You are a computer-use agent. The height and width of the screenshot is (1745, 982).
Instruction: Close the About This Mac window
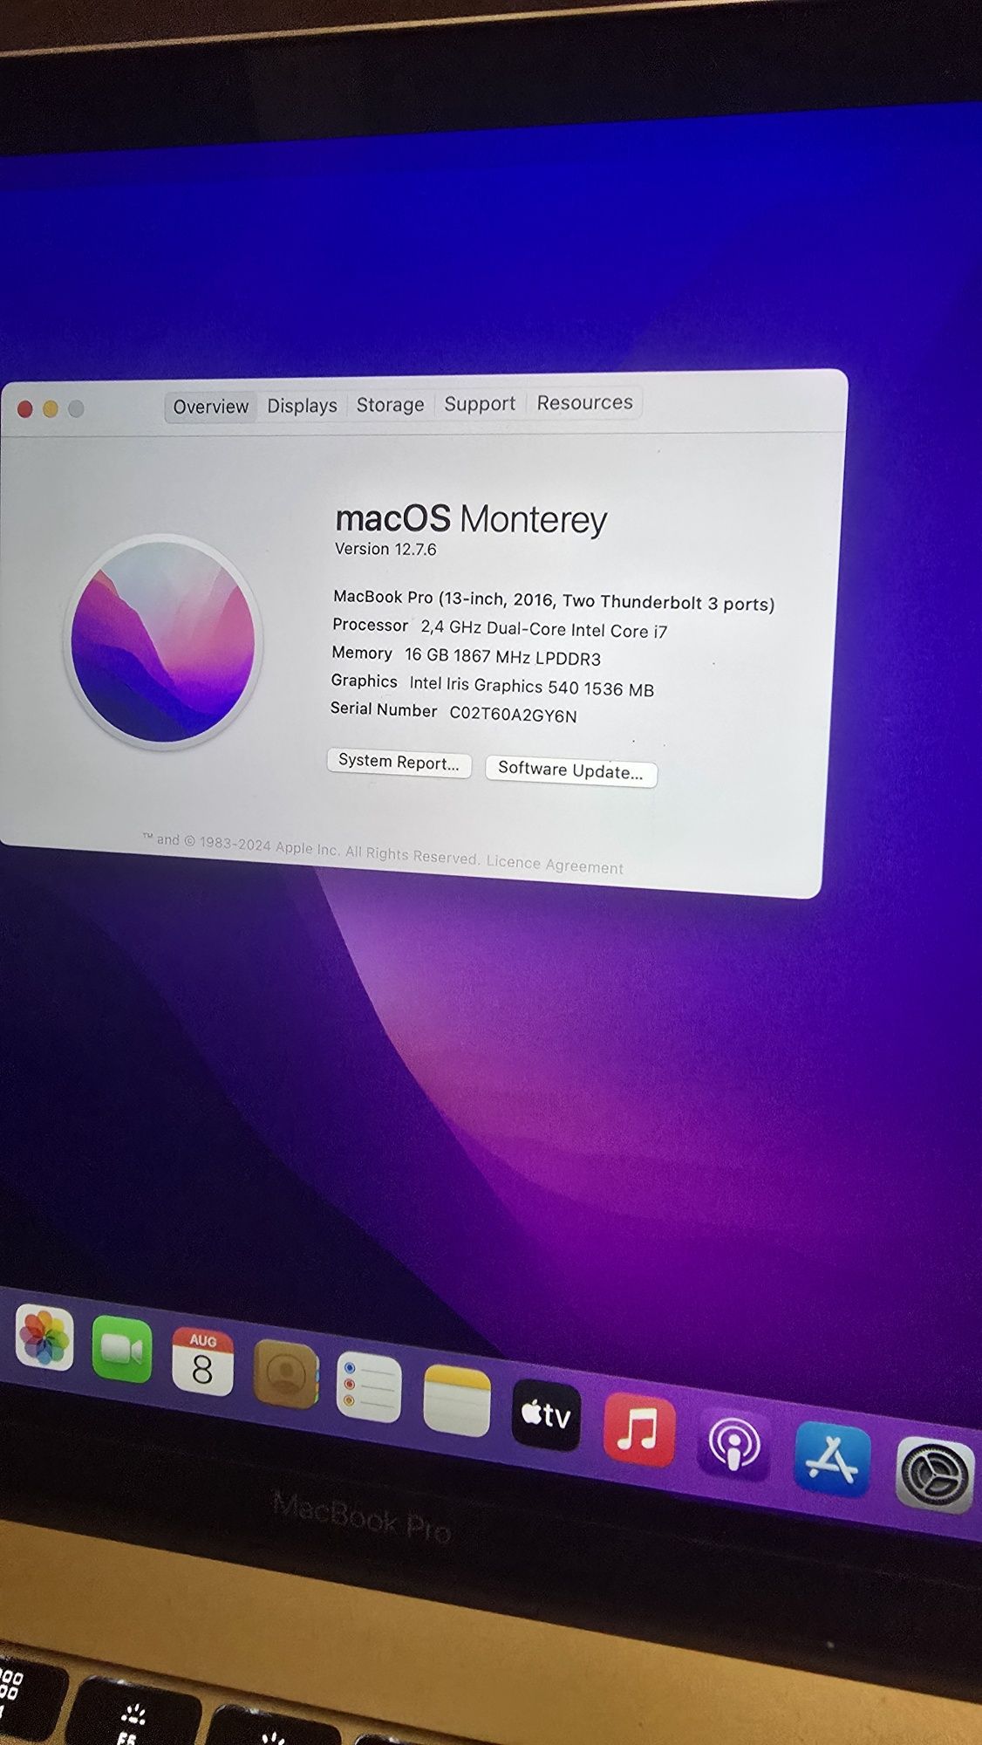tap(25, 409)
